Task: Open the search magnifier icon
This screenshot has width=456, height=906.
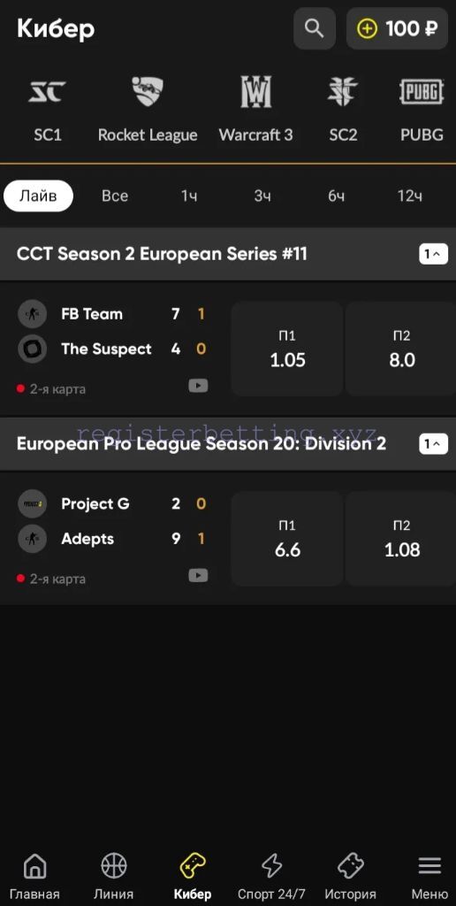Action: tap(314, 27)
